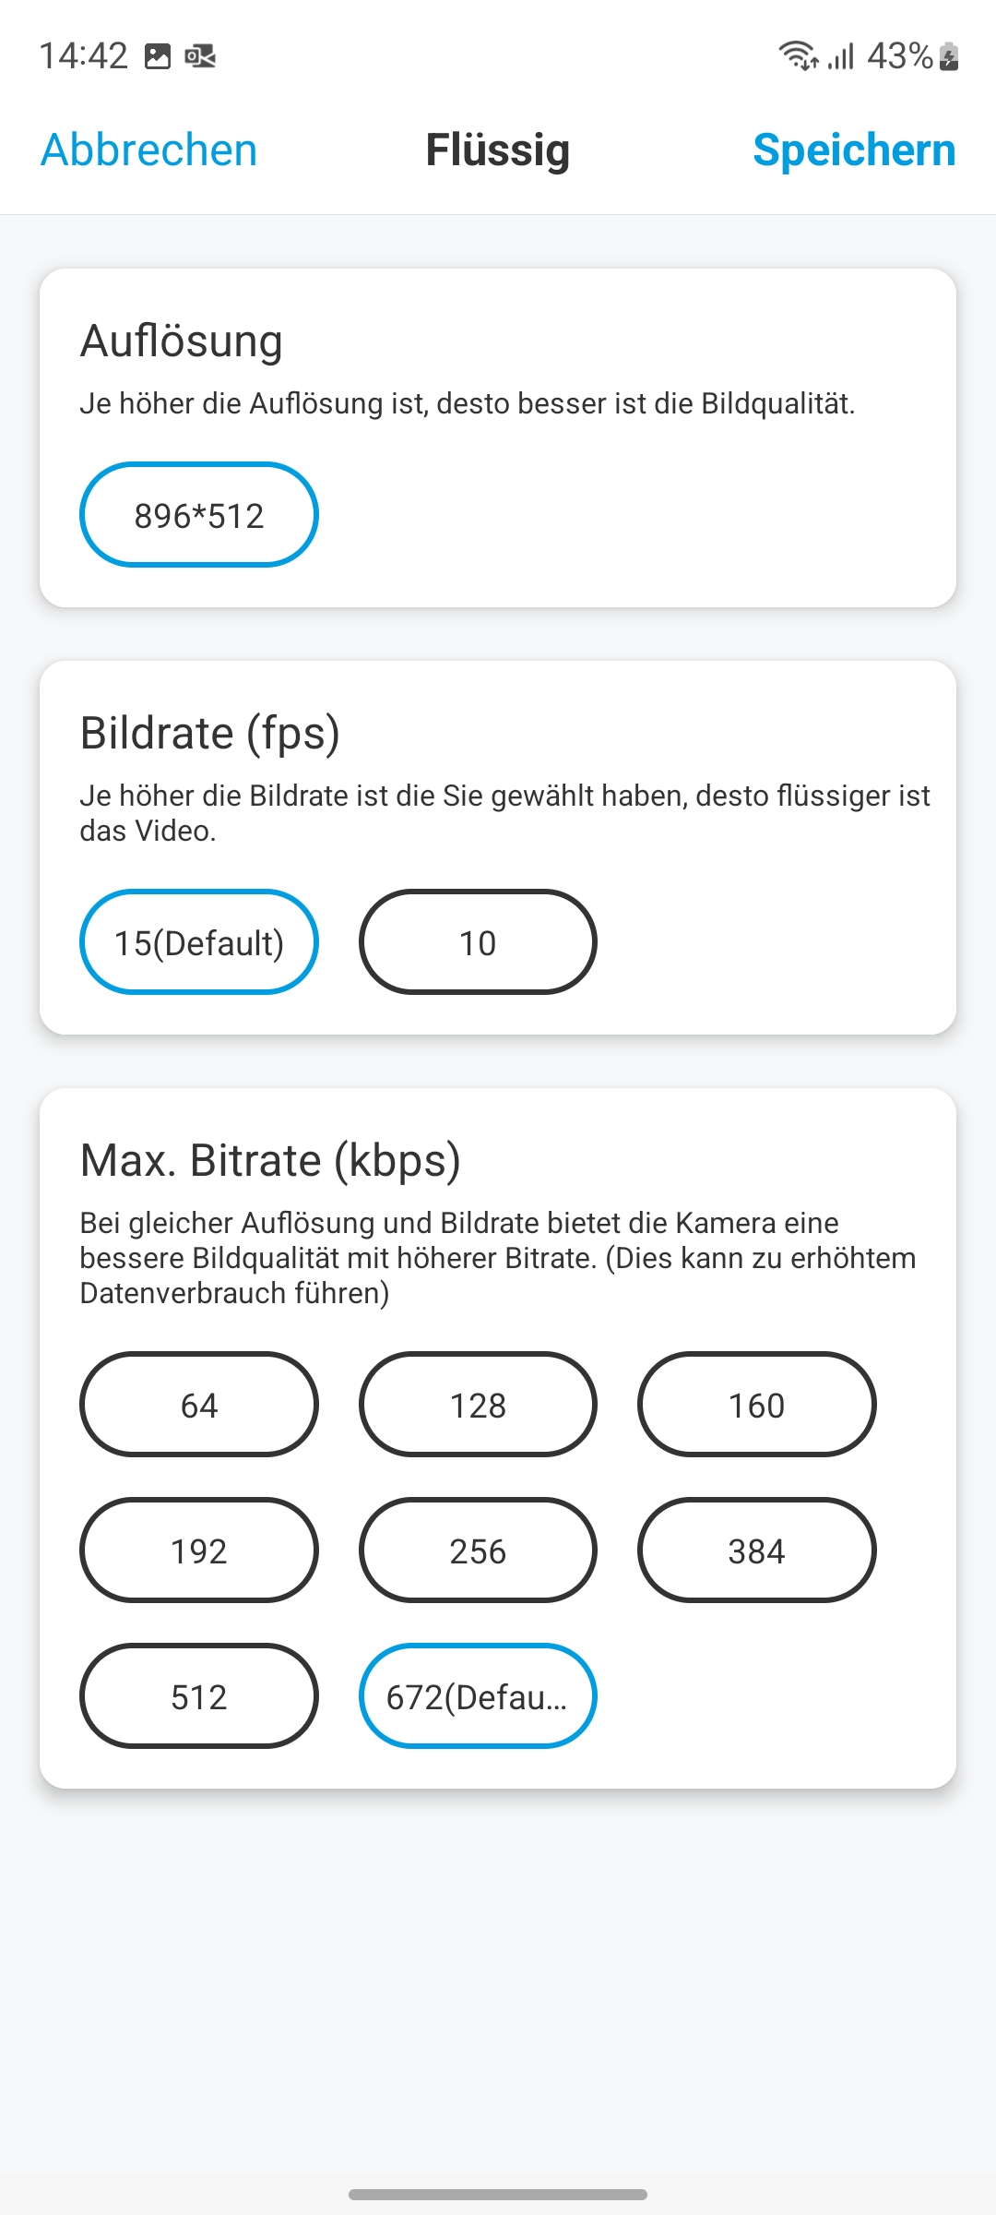Tap the home gesture bar

point(498,2194)
